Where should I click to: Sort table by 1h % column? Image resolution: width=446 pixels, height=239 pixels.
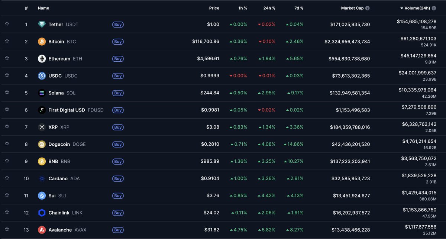point(243,8)
